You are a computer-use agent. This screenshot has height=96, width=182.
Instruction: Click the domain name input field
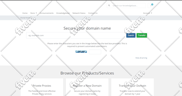click(76, 35)
